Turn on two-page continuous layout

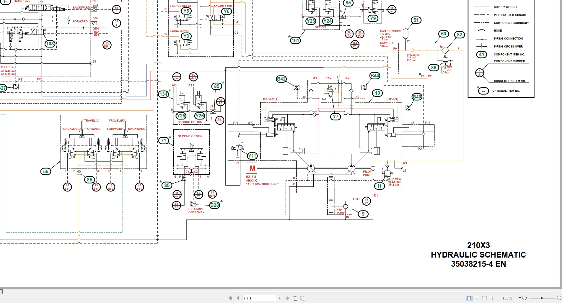coord(492,298)
